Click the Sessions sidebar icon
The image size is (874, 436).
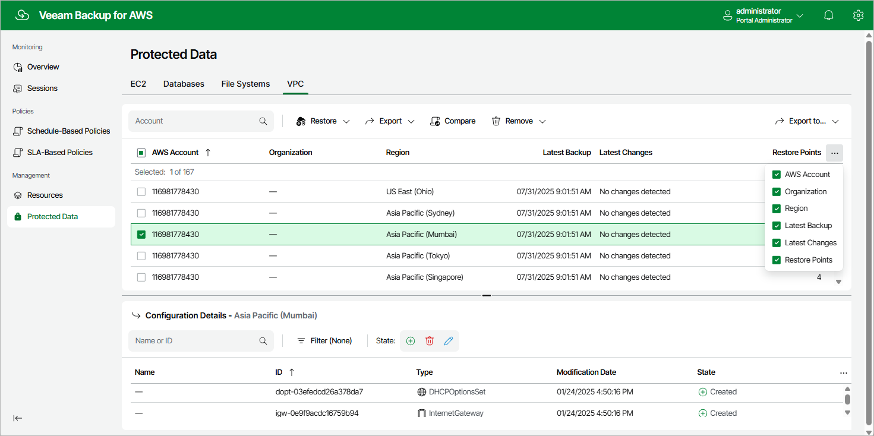(x=18, y=89)
